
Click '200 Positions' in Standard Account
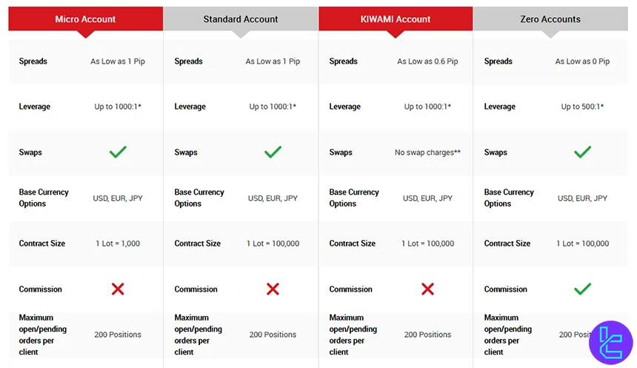tap(273, 334)
